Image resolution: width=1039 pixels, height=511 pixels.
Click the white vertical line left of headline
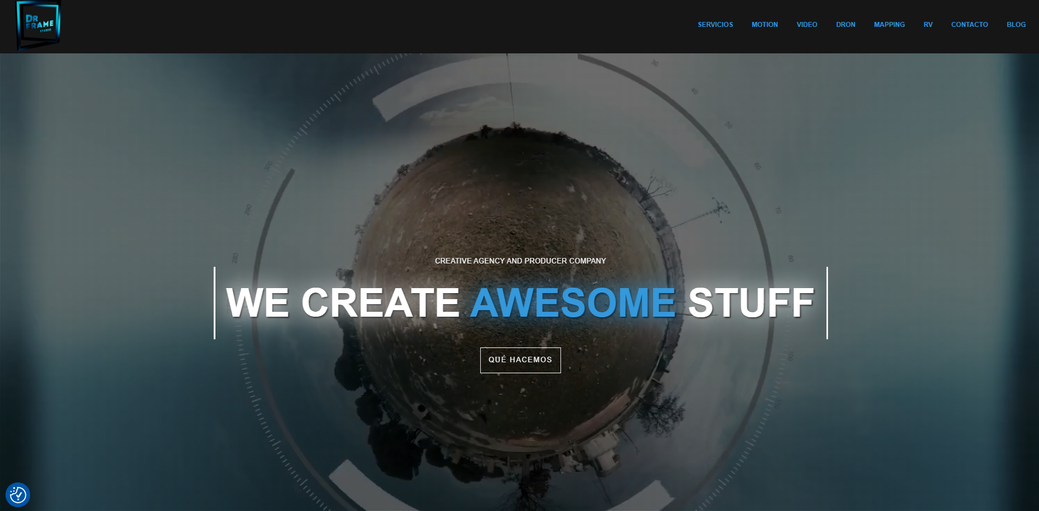[214, 303]
